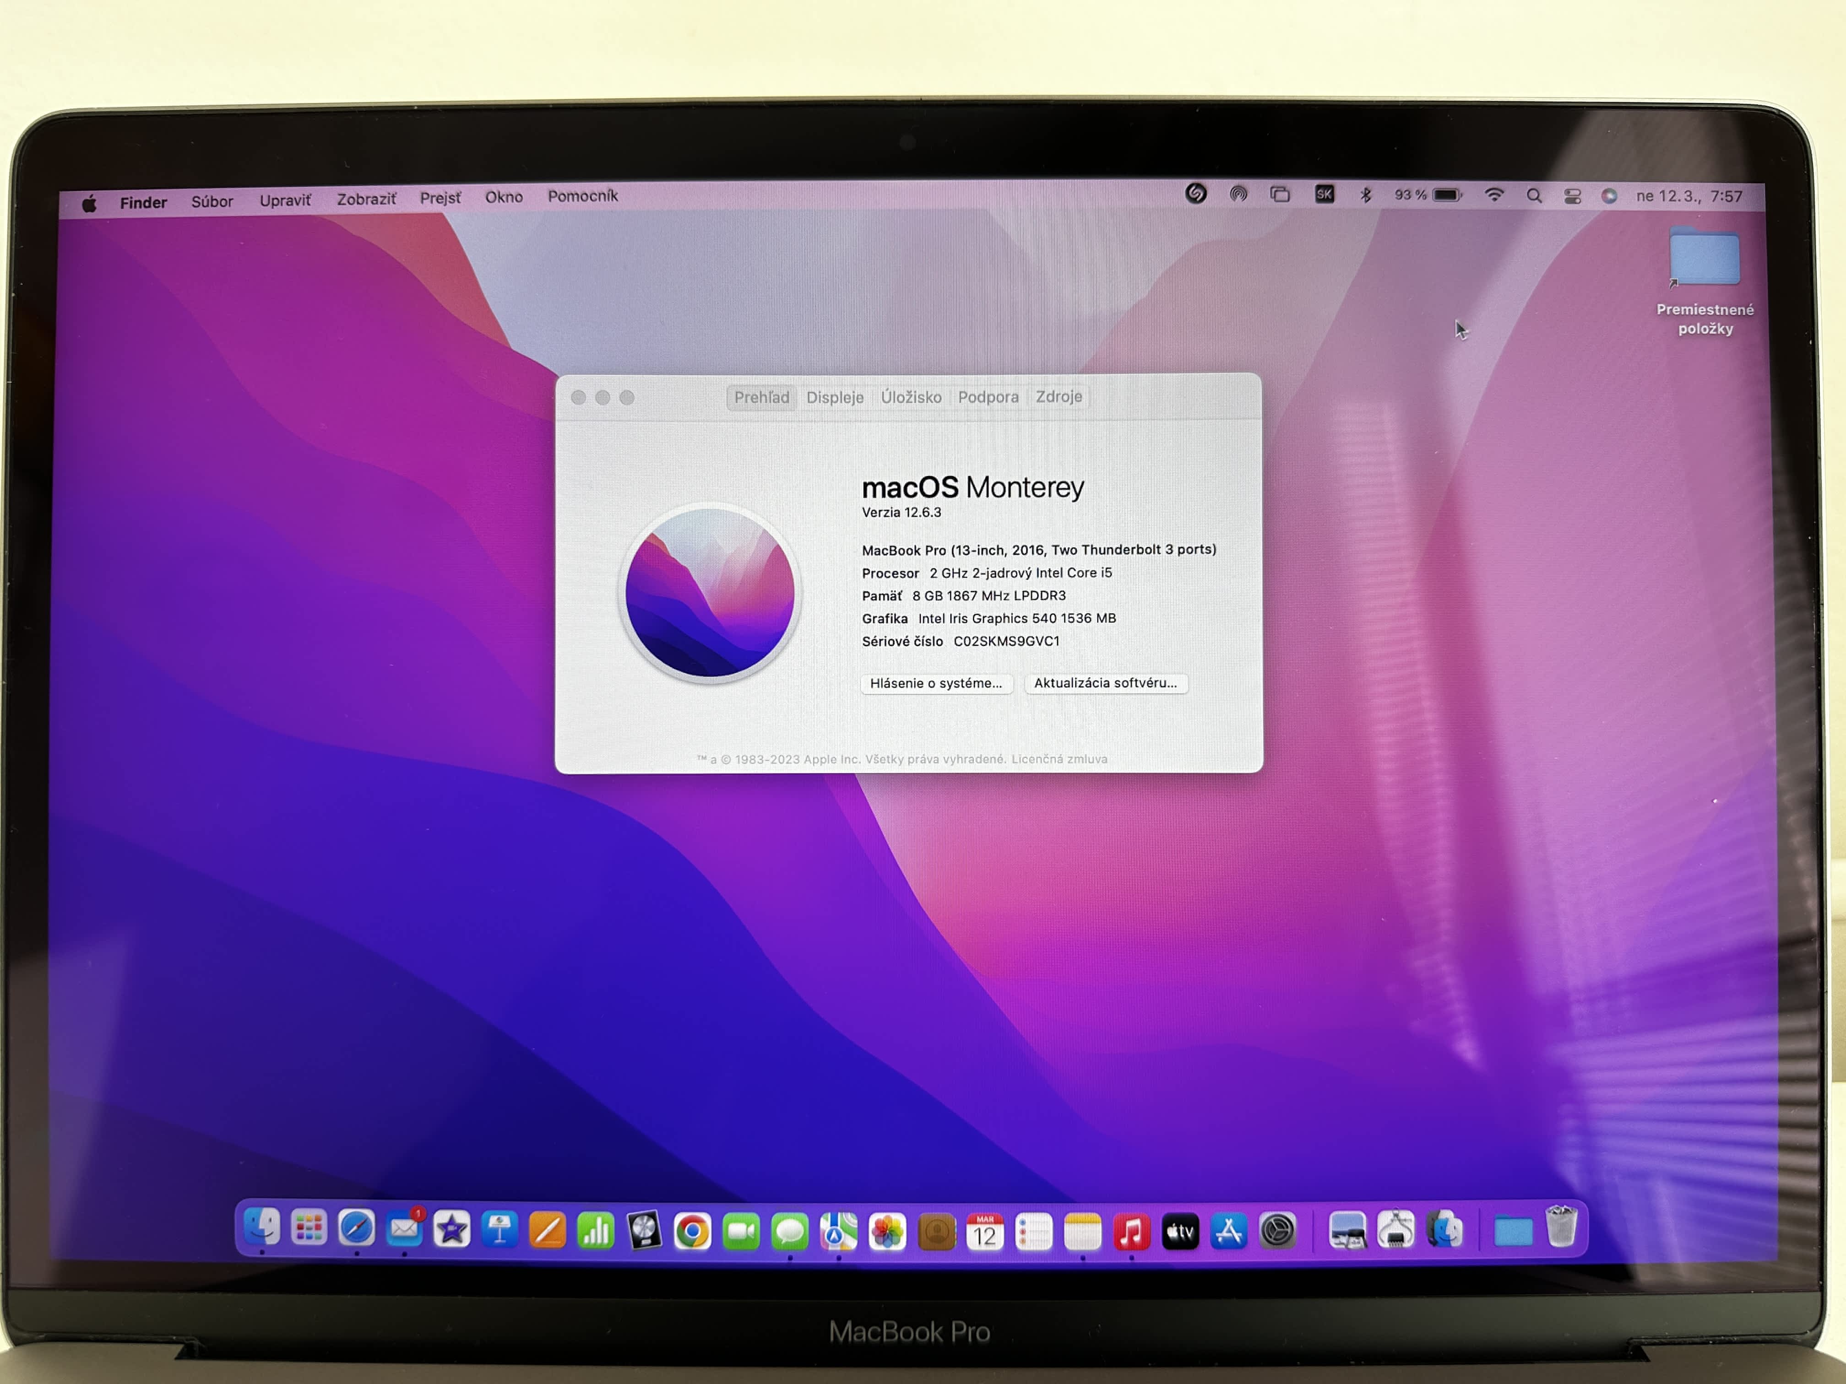Screen dimensions: 1846x1384
Task: Click the Licenčná zmluva link
Action: [1059, 758]
